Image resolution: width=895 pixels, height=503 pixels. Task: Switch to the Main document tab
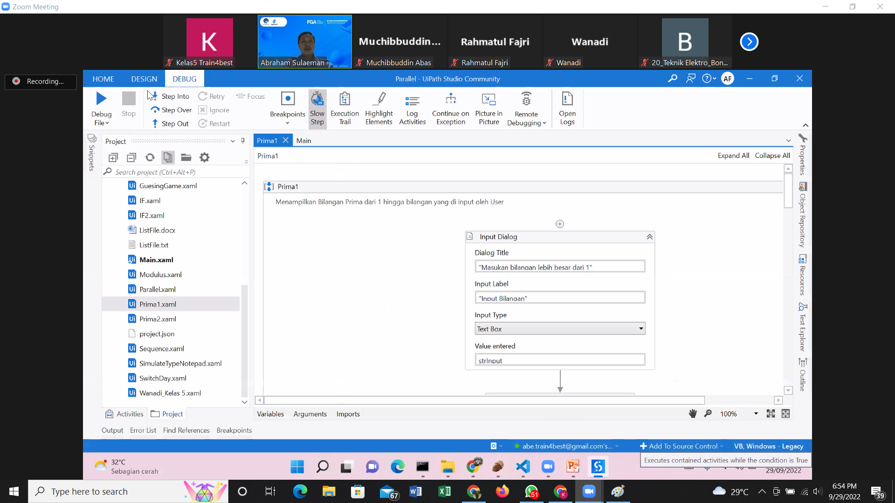(303, 141)
